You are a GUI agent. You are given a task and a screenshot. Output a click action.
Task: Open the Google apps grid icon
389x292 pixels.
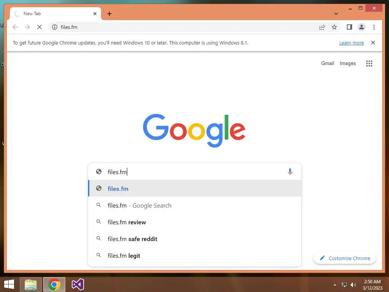[369, 63]
